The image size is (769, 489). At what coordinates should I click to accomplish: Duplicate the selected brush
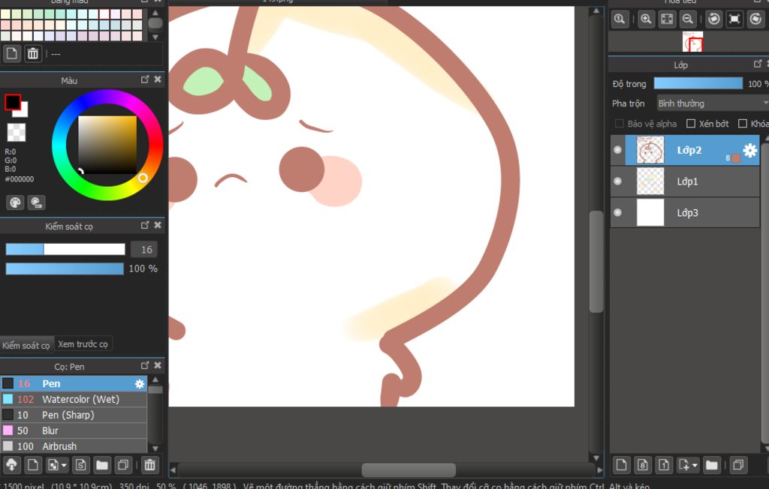123,464
